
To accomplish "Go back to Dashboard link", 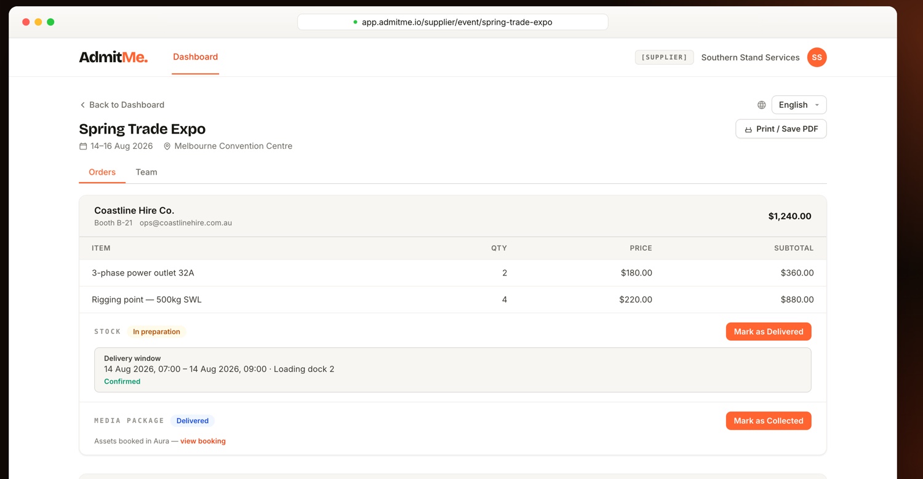I will click(x=122, y=105).
